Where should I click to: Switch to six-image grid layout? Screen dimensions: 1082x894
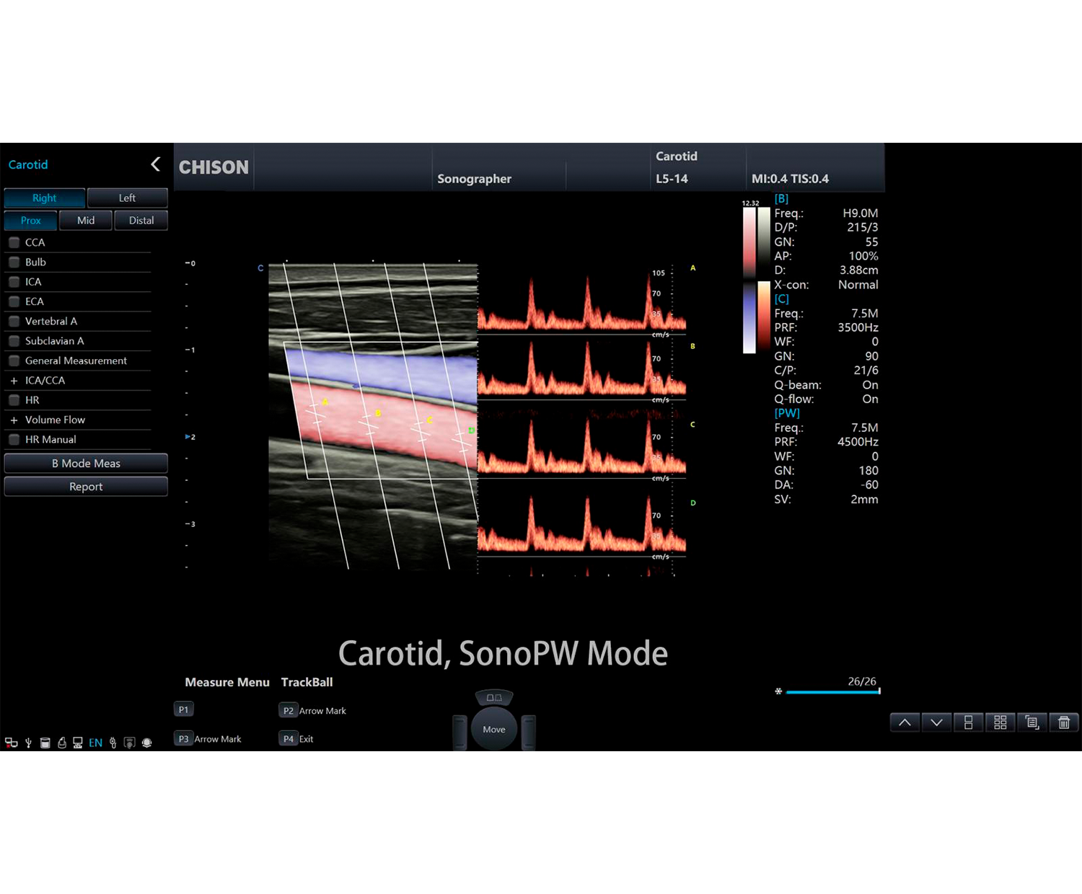(x=1000, y=722)
